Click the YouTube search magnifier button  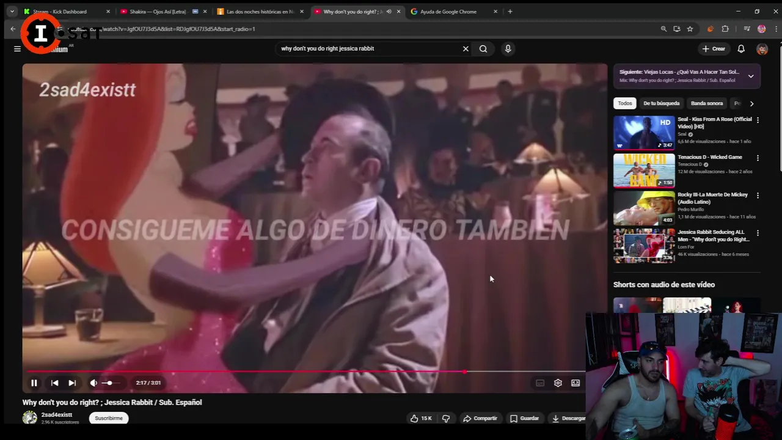483,49
